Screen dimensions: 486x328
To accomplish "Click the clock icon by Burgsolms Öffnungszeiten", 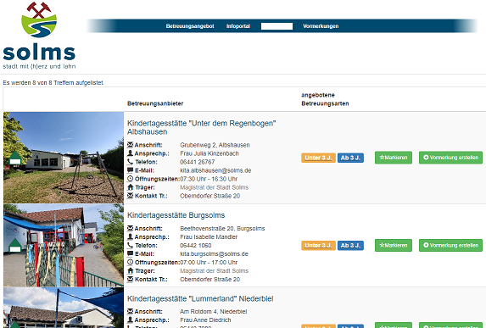I will tap(130, 263).
